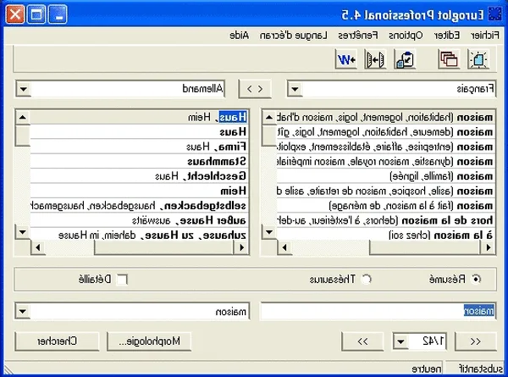This screenshot has width=508, height=377.
Task: Click the highlighted maison search input field
Action: pyautogui.click(x=378, y=311)
